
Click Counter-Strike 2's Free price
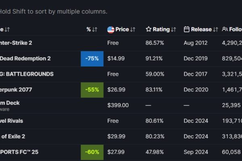tap(113, 43)
